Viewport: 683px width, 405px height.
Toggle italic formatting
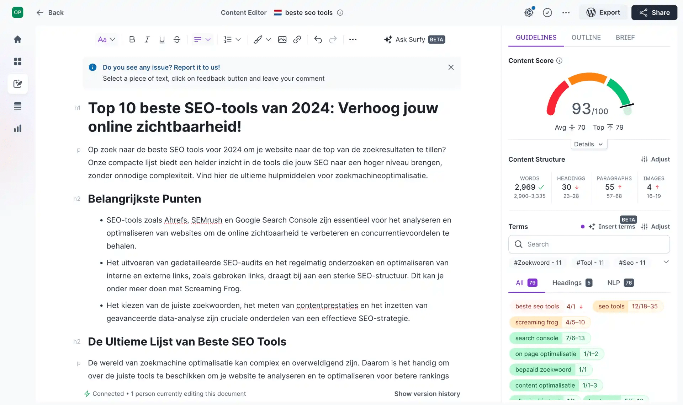(147, 39)
